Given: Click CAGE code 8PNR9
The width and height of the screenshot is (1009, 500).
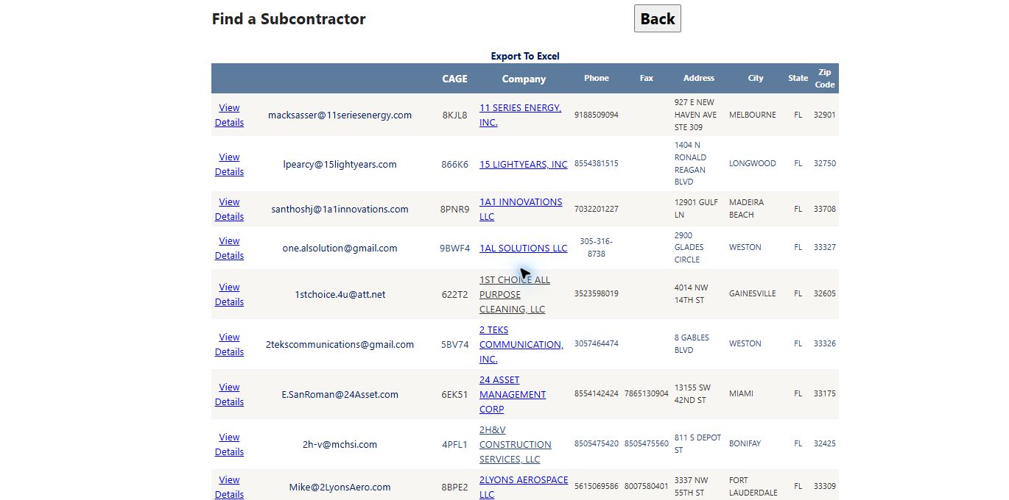Looking at the screenshot, I should 454,210.
